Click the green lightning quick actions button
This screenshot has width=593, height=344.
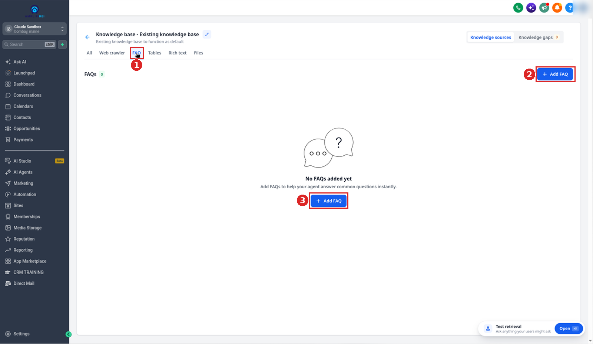(x=62, y=44)
